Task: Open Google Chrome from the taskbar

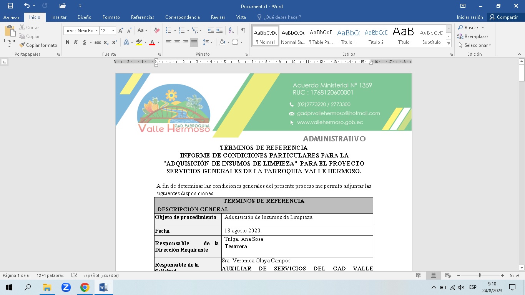Action: pyautogui.click(x=85, y=287)
